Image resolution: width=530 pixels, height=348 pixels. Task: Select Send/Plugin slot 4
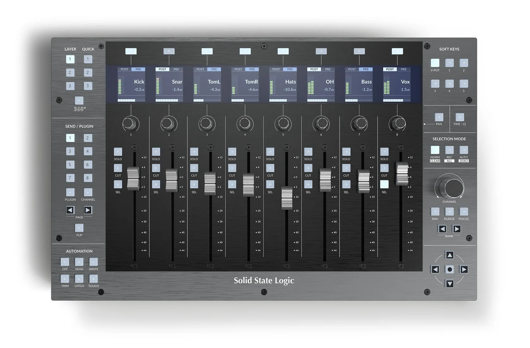[x=88, y=151]
